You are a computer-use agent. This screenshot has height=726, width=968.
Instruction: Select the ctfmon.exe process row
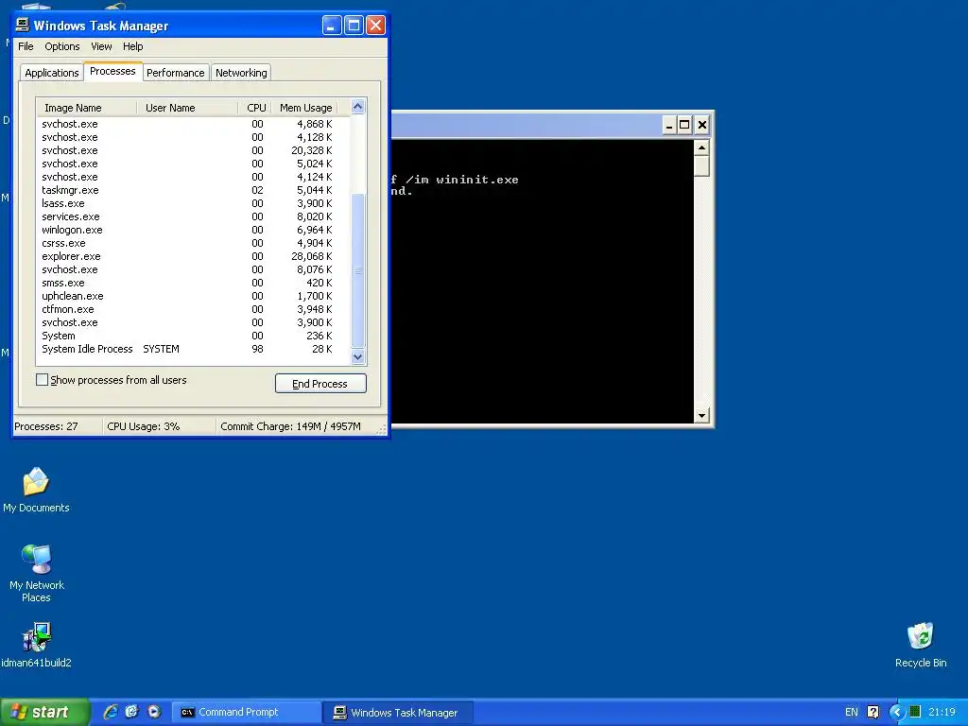point(193,309)
